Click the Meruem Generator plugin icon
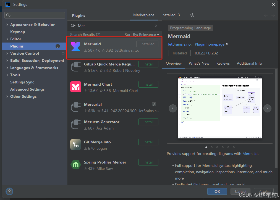Viewport: 280px width, 200px height. [76, 124]
